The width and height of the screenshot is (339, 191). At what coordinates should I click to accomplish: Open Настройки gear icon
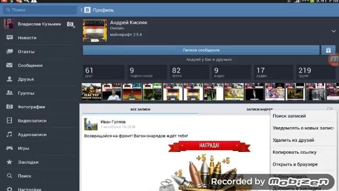coord(10,189)
